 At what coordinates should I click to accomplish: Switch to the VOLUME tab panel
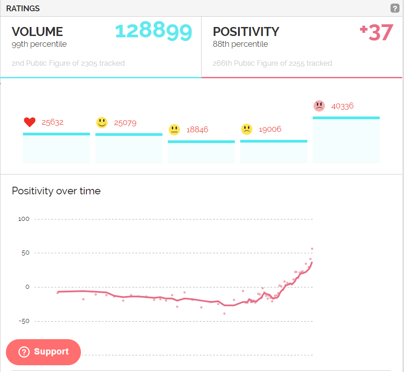[101, 47]
